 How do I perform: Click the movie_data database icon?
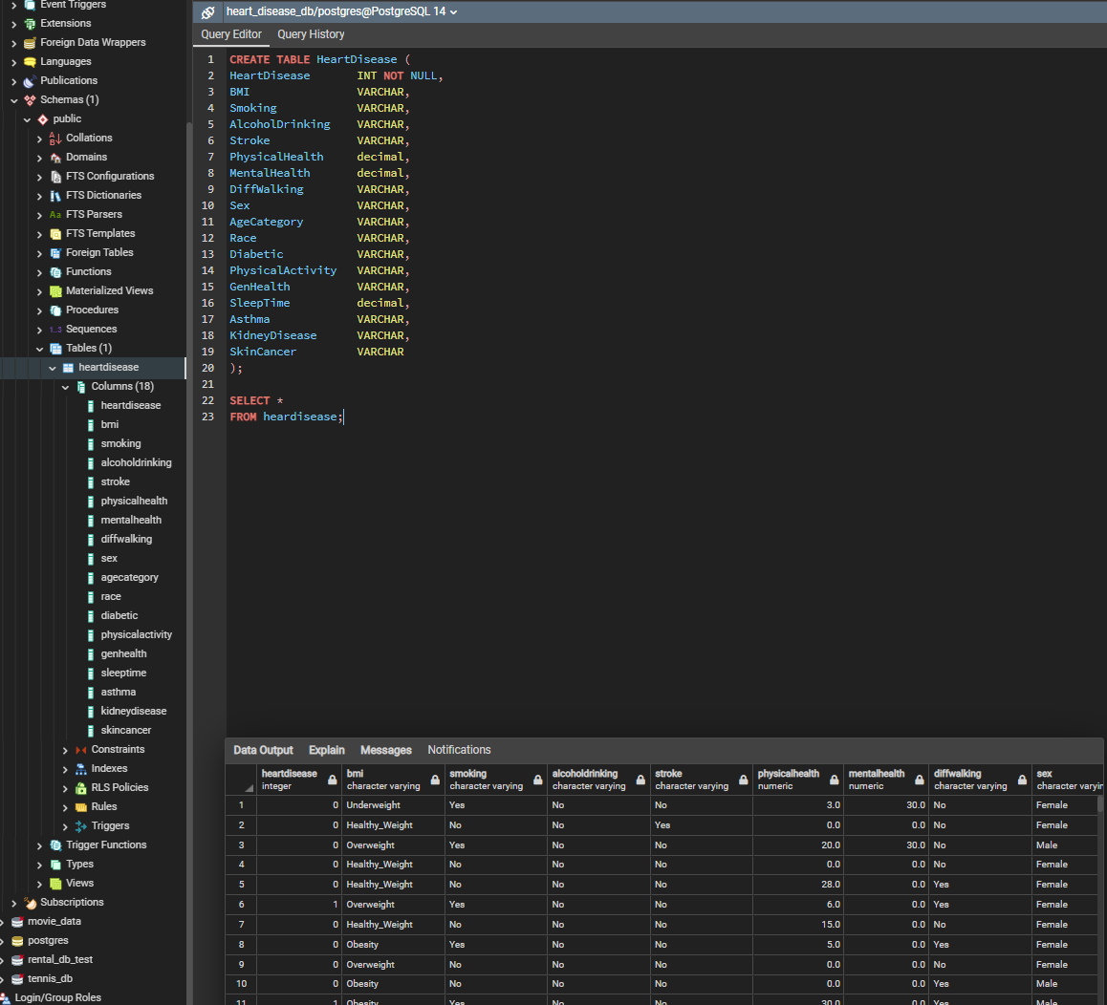pos(17,922)
